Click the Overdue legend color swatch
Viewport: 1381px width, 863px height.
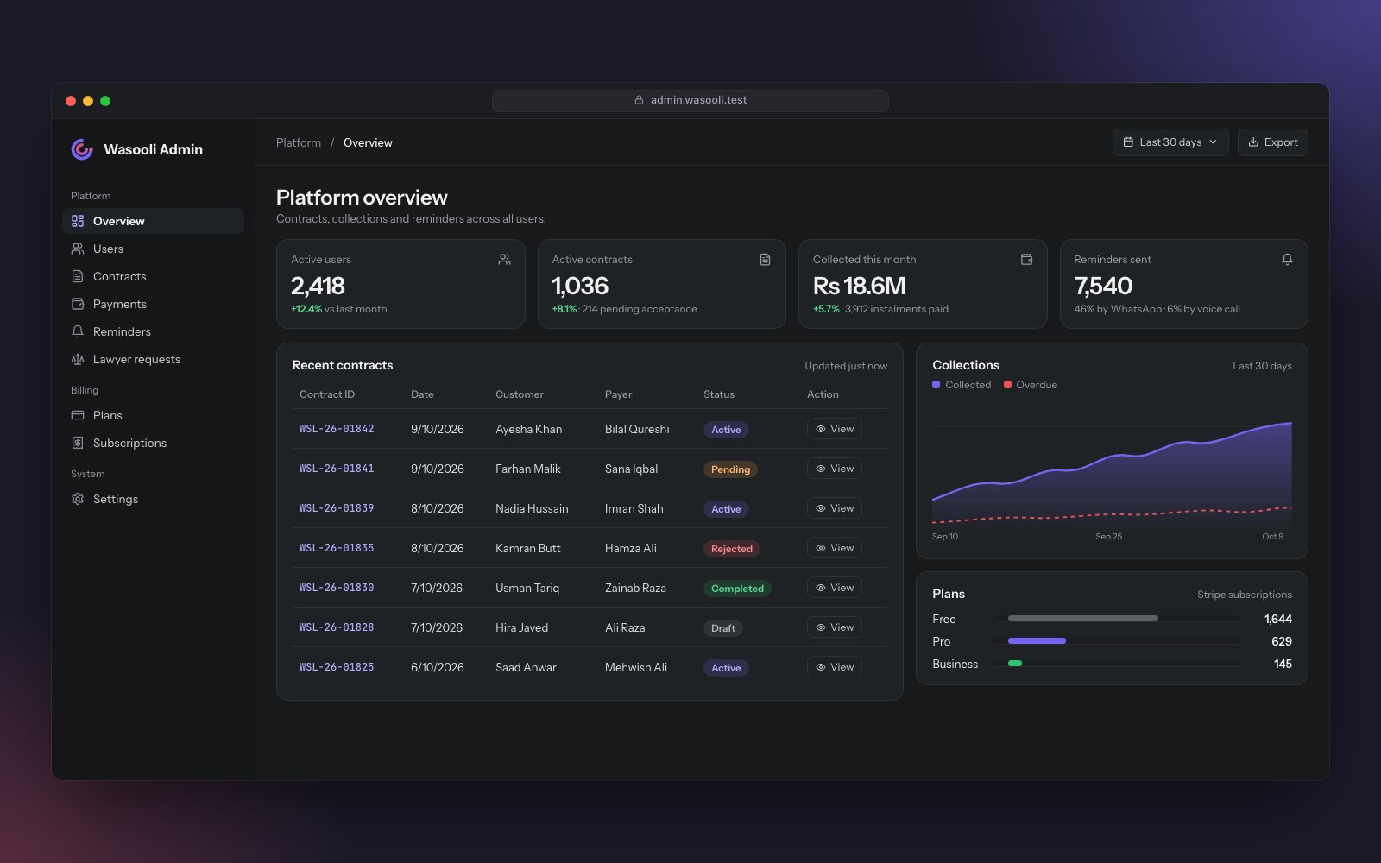(x=1007, y=385)
